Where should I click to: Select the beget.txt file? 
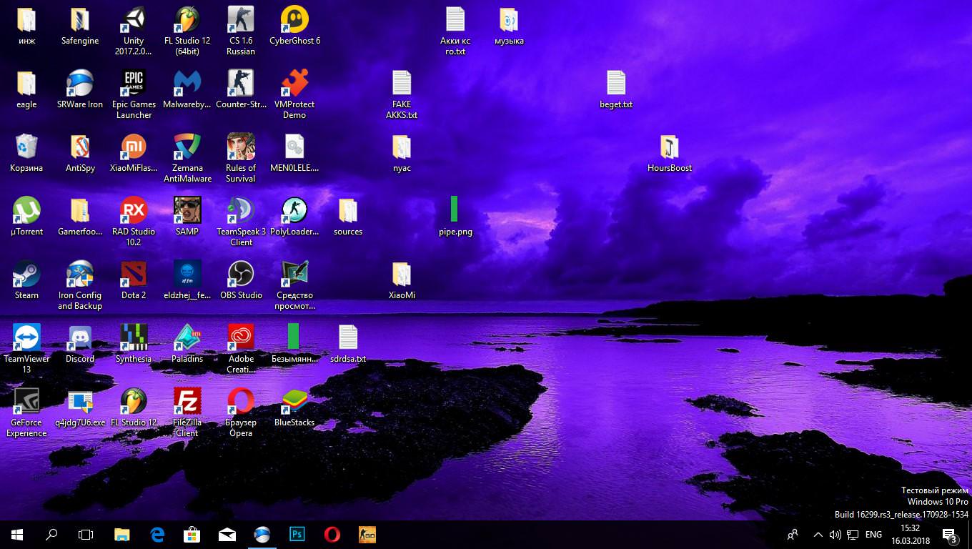pos(616,90)
